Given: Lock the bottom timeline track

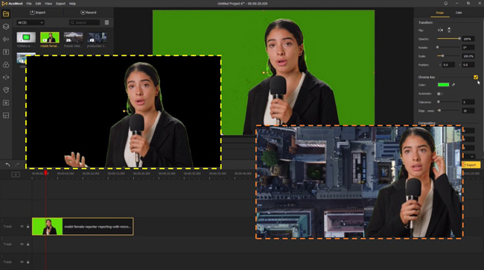Looking at the screenshot, I should [x=28, y=262].
